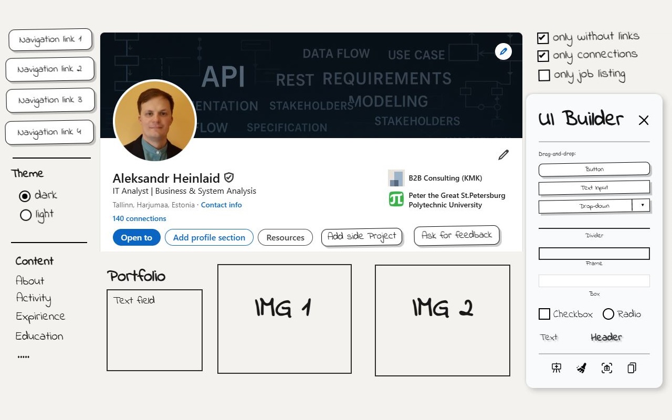Image resolution: width=672 pixels, height=420 pixels.
Task: Click the pencil edit icon above the profile details
Action: [503, 155]
